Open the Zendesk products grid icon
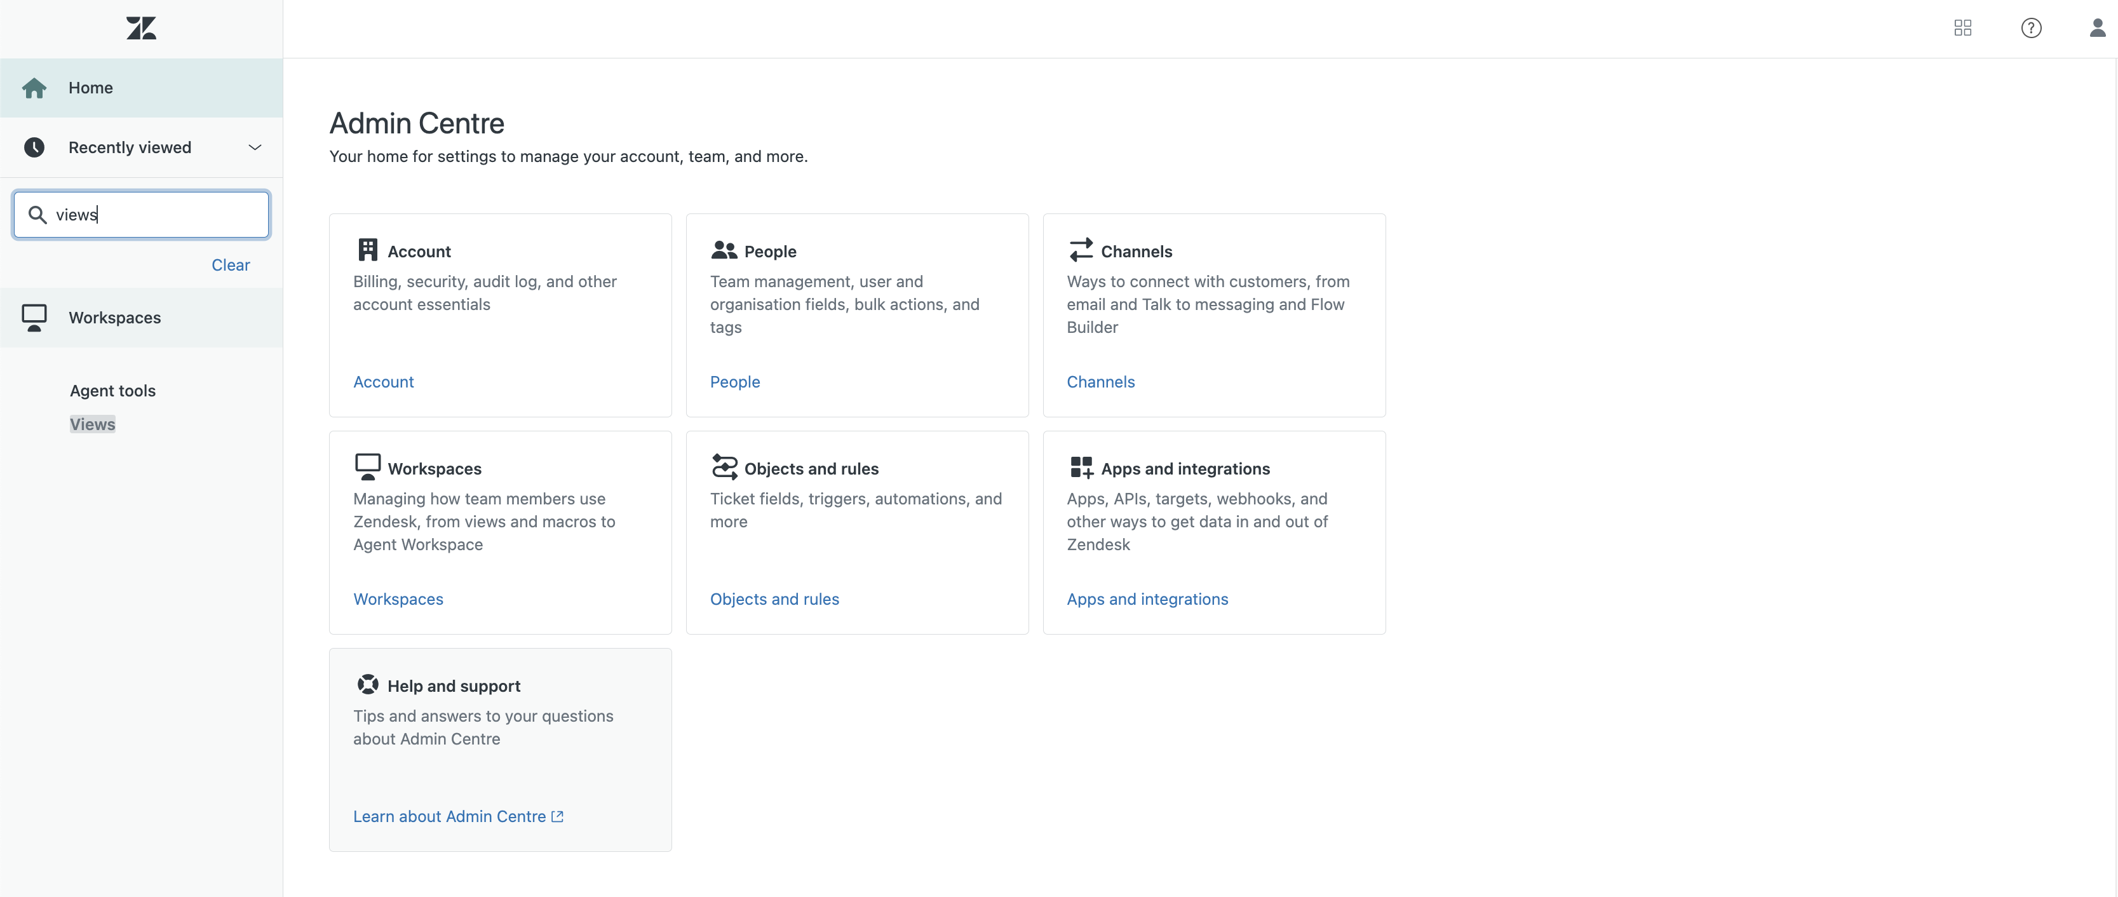Screen dimensions: 2118x897 click(x=1964, y=27)
